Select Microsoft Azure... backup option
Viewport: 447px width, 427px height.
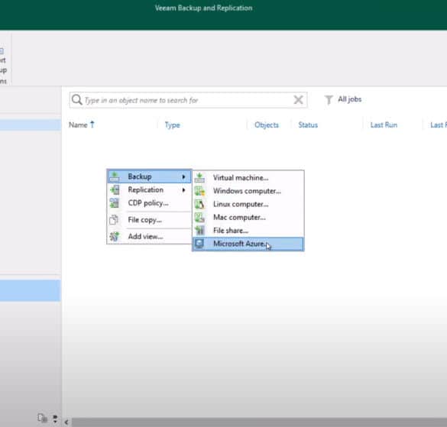248,244
